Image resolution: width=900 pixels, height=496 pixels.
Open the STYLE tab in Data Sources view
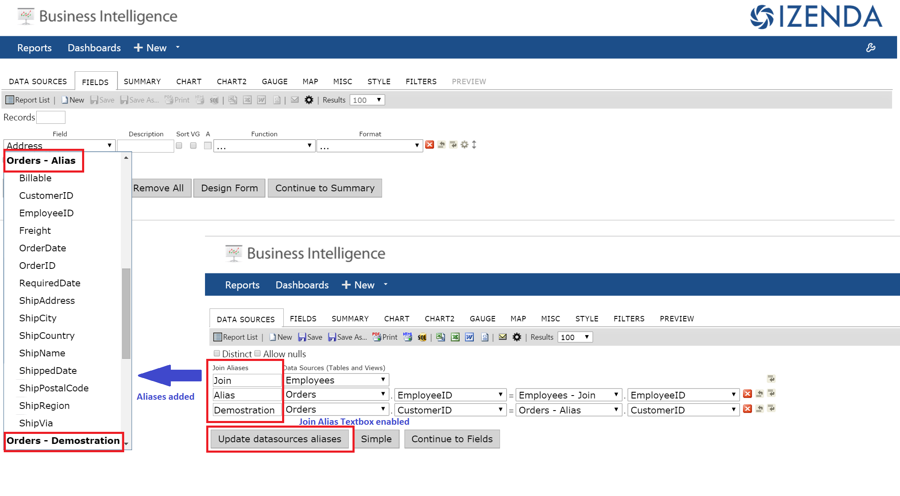tap(587, 319)
